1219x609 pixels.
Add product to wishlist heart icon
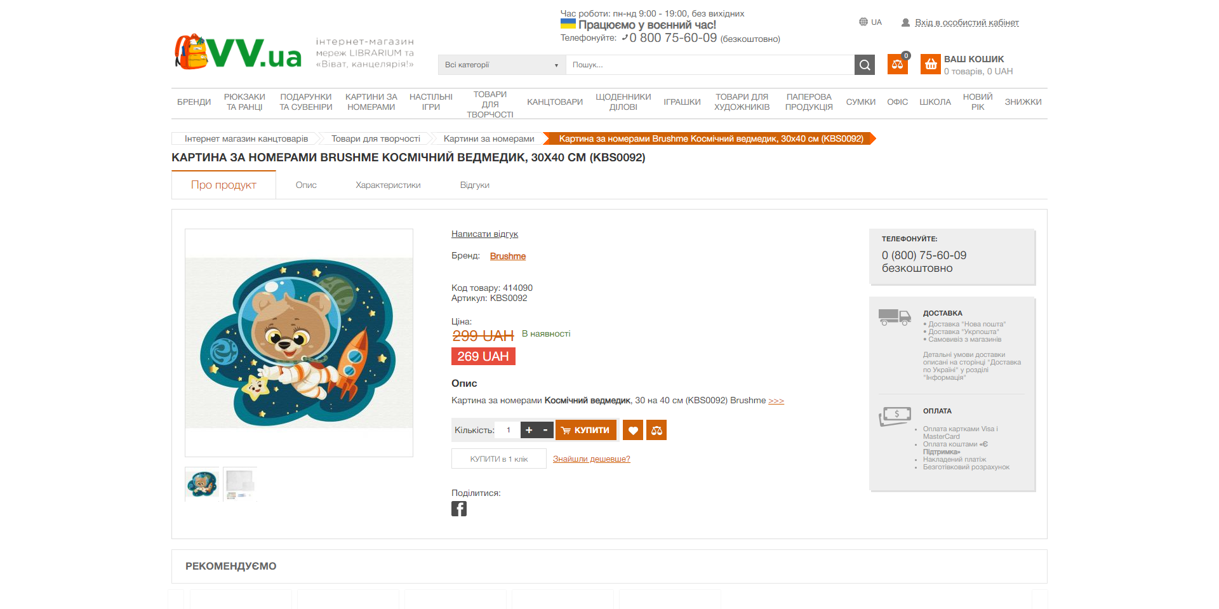click(x=633, y=430)
